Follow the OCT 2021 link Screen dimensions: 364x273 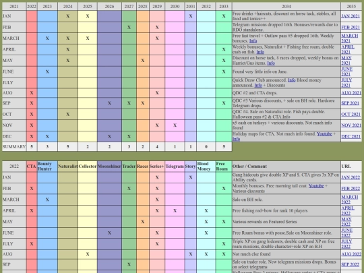coord(351,114)
